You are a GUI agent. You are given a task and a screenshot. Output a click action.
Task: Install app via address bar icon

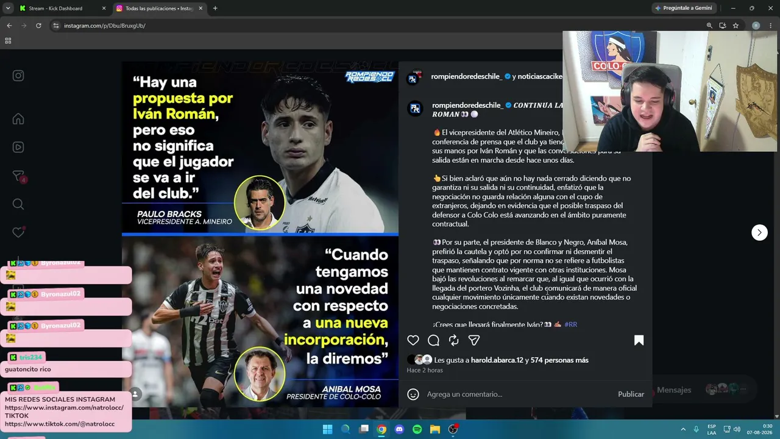tap(723, 26)
